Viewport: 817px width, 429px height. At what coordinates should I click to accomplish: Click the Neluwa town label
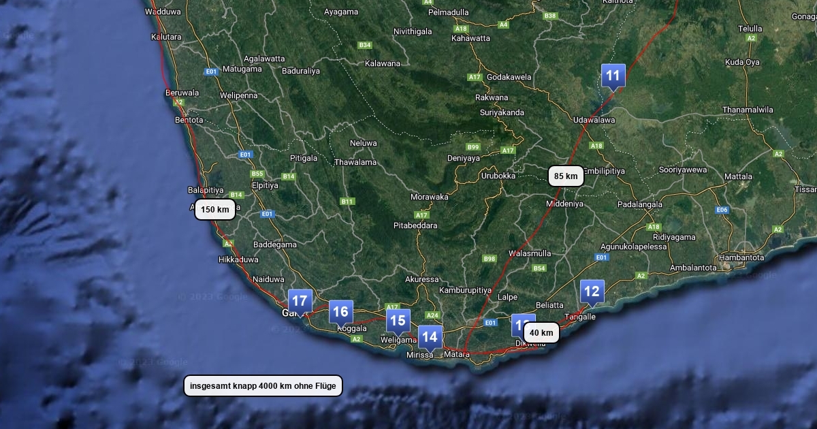click(363, 144)
